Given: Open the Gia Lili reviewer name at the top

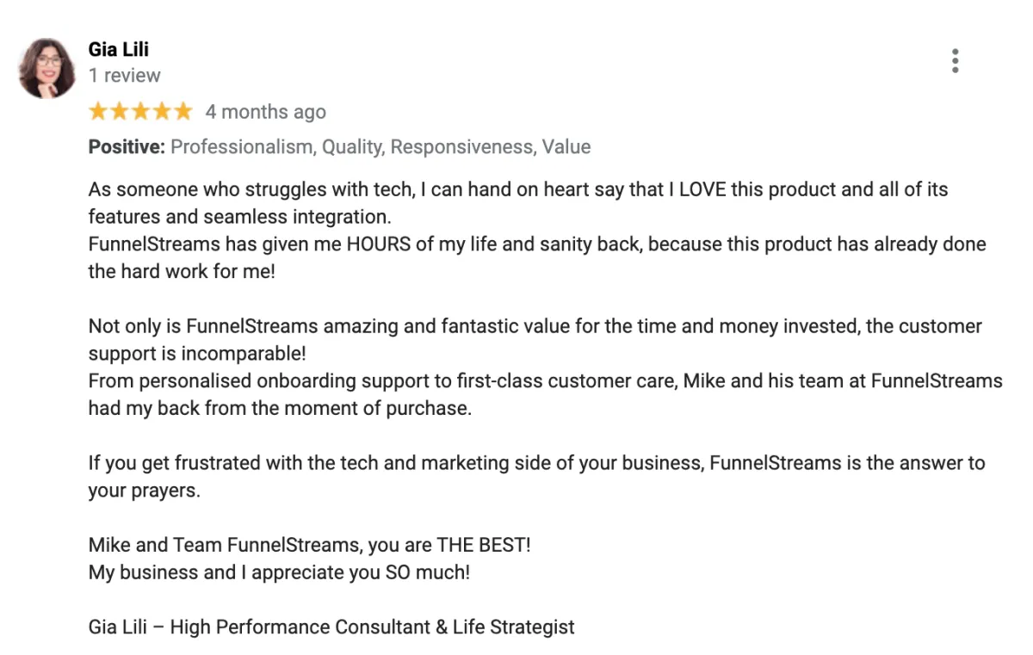Looking at the screenshot, I should [x=119, y=50].
